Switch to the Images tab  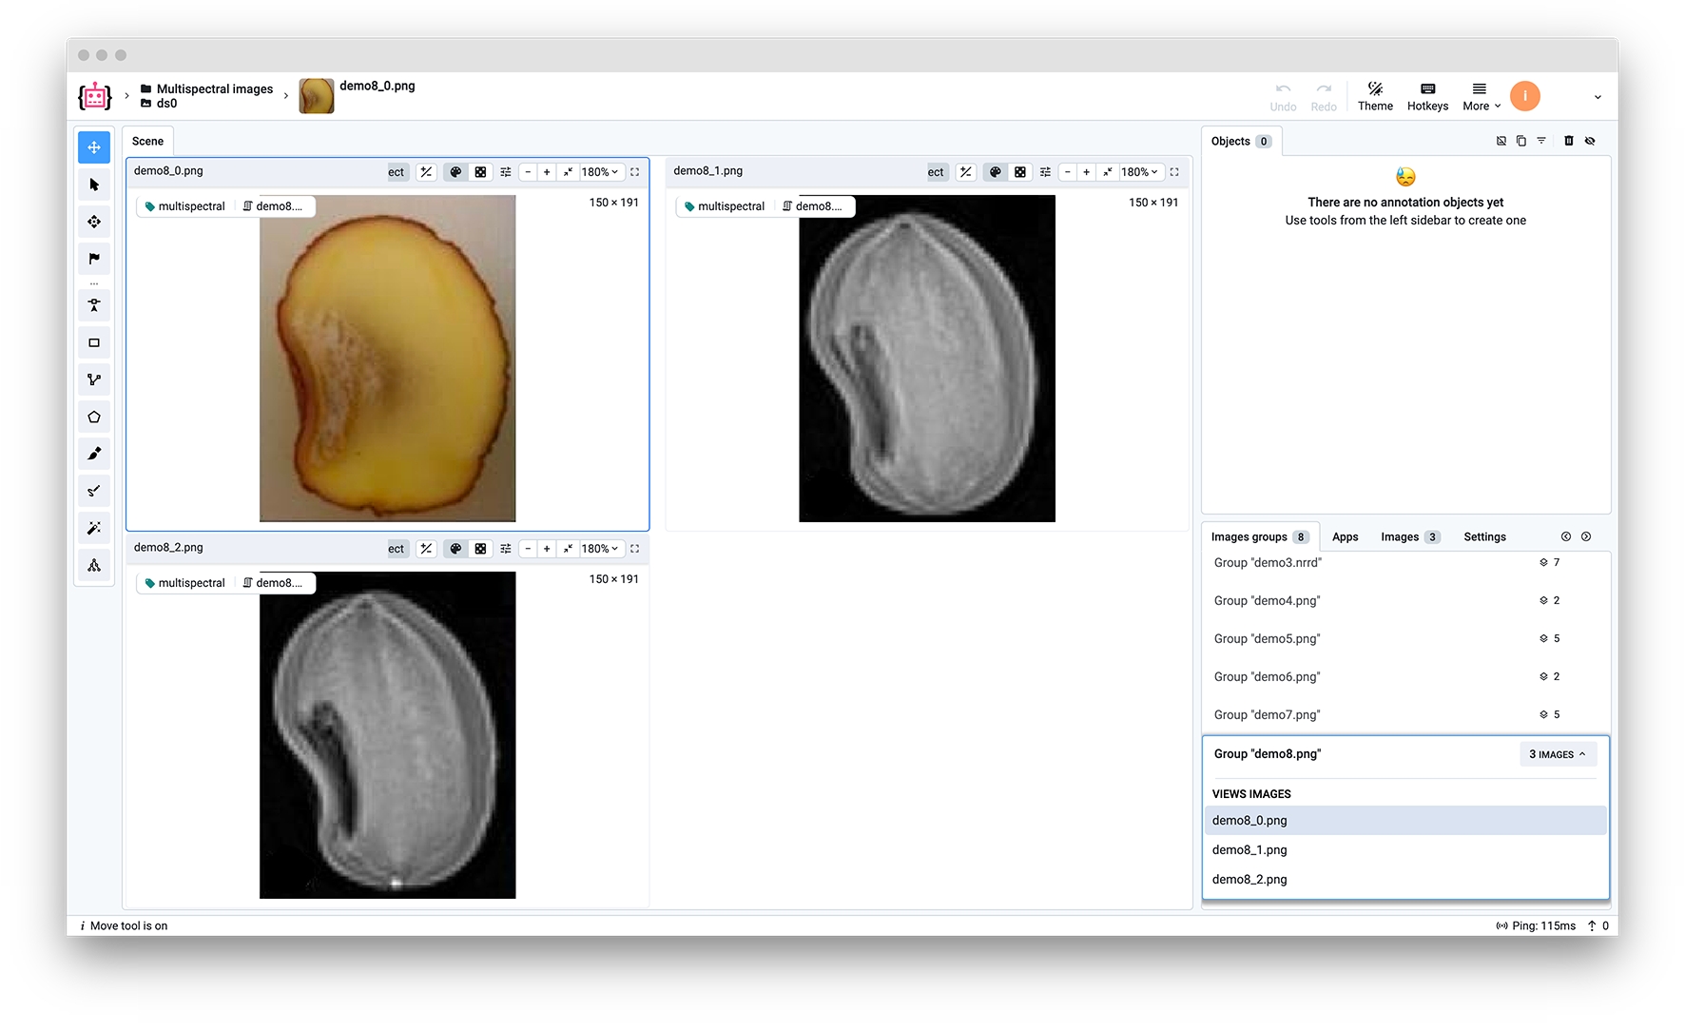(1409, 537)
